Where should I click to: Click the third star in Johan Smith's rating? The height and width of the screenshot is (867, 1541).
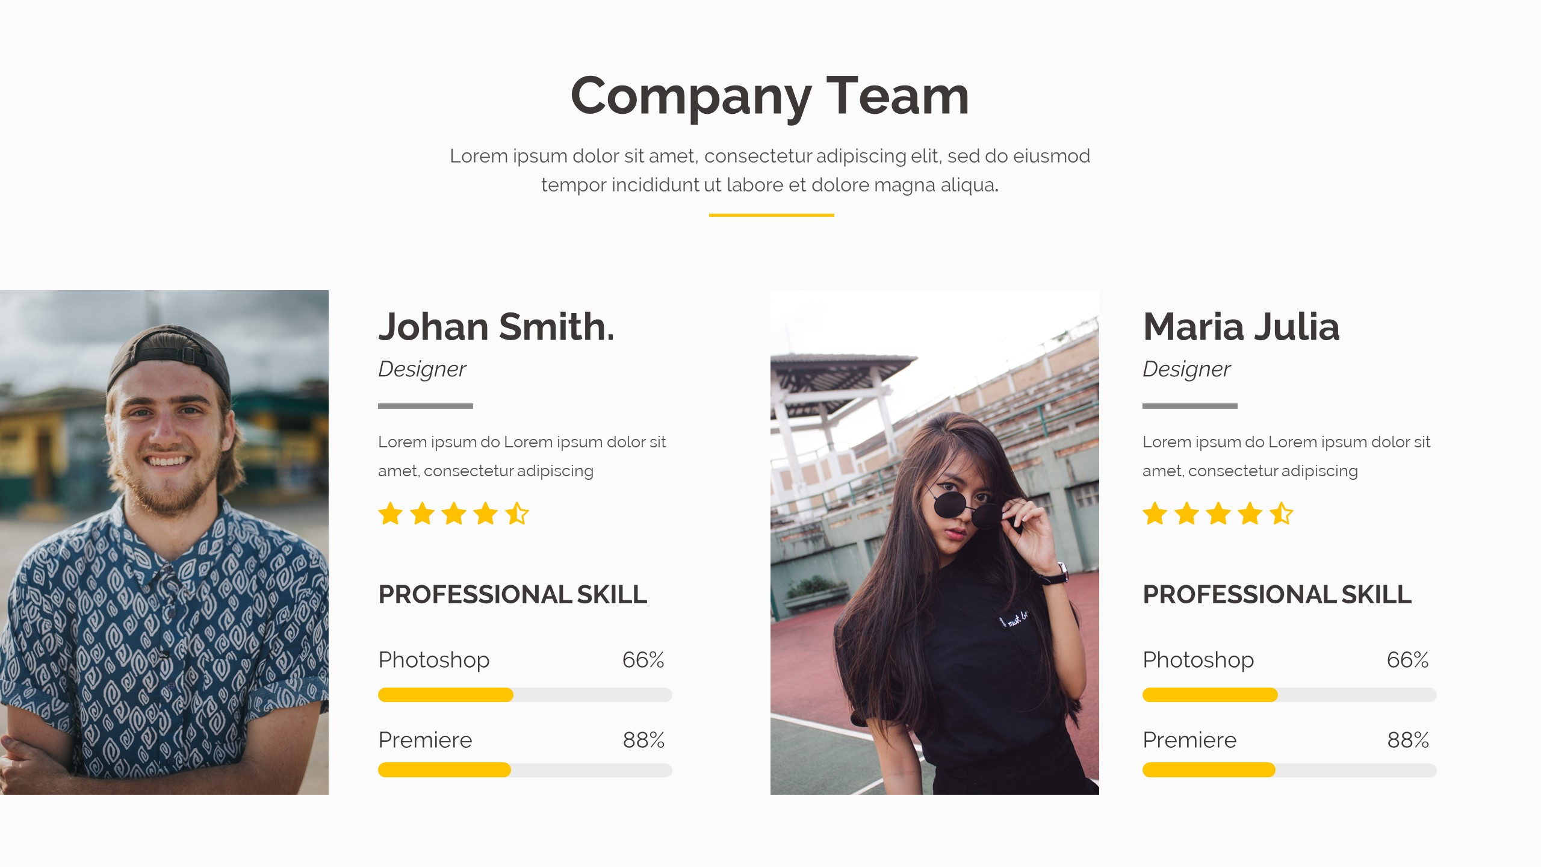pyautogui.click(x=454, y=514)
